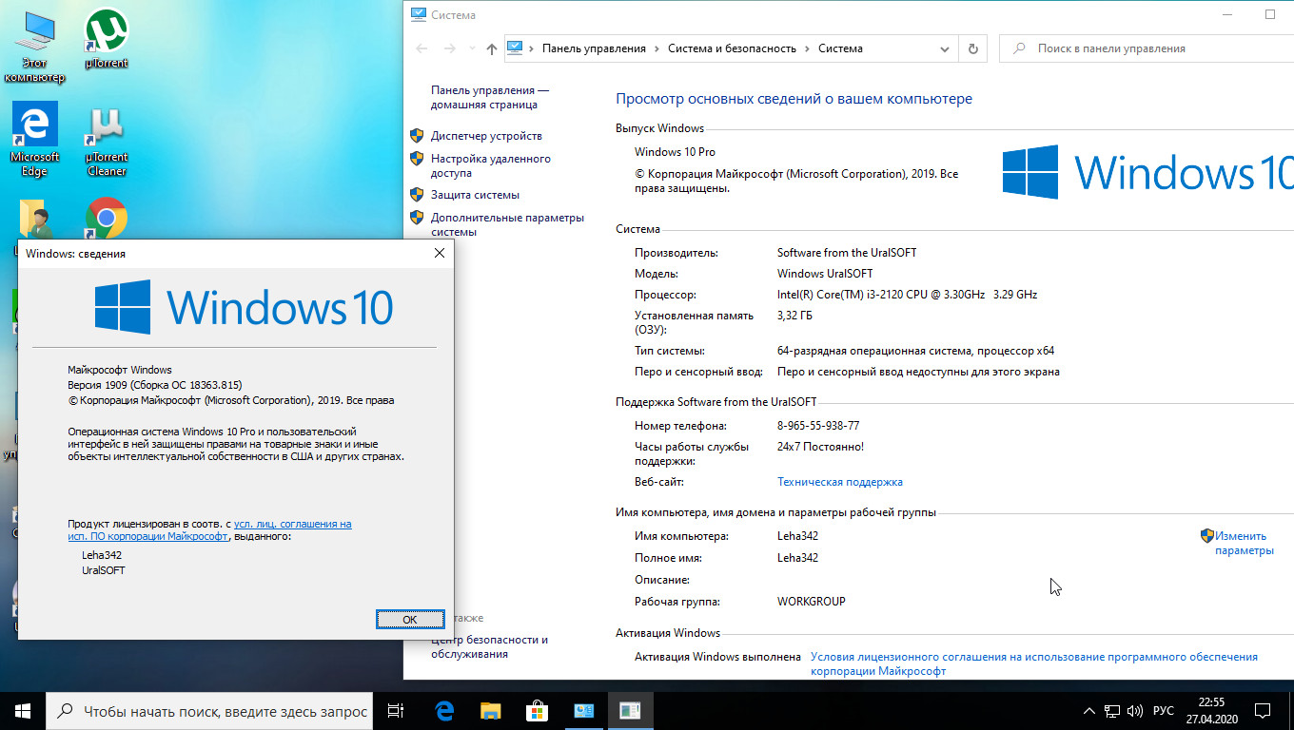The image size is (1294, 730).
Task: Click the Forward arrow in Система window
Action: [x=449, y=48]
